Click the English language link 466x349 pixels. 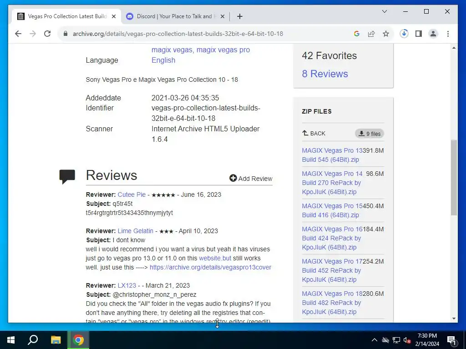pos(163,60)
